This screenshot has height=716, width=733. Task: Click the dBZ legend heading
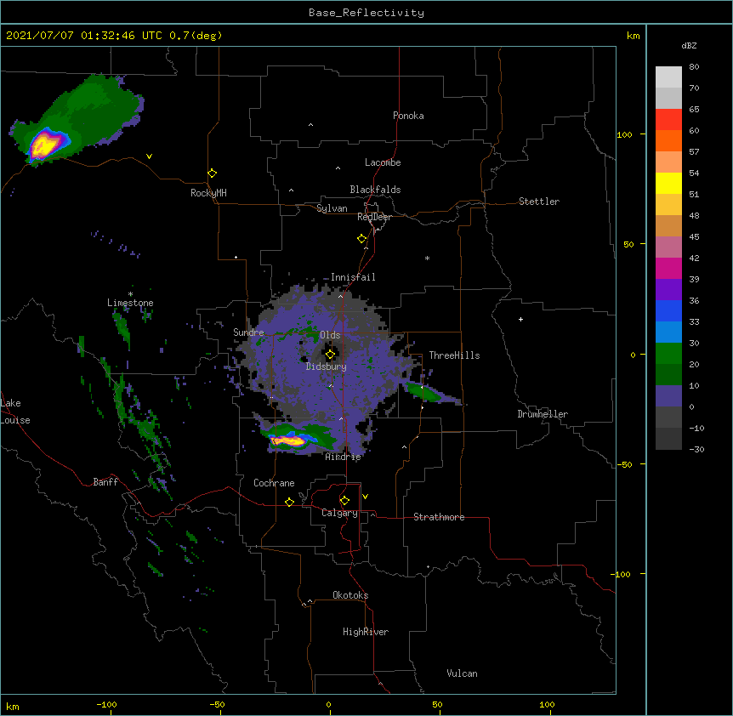[x=689, y=45]
